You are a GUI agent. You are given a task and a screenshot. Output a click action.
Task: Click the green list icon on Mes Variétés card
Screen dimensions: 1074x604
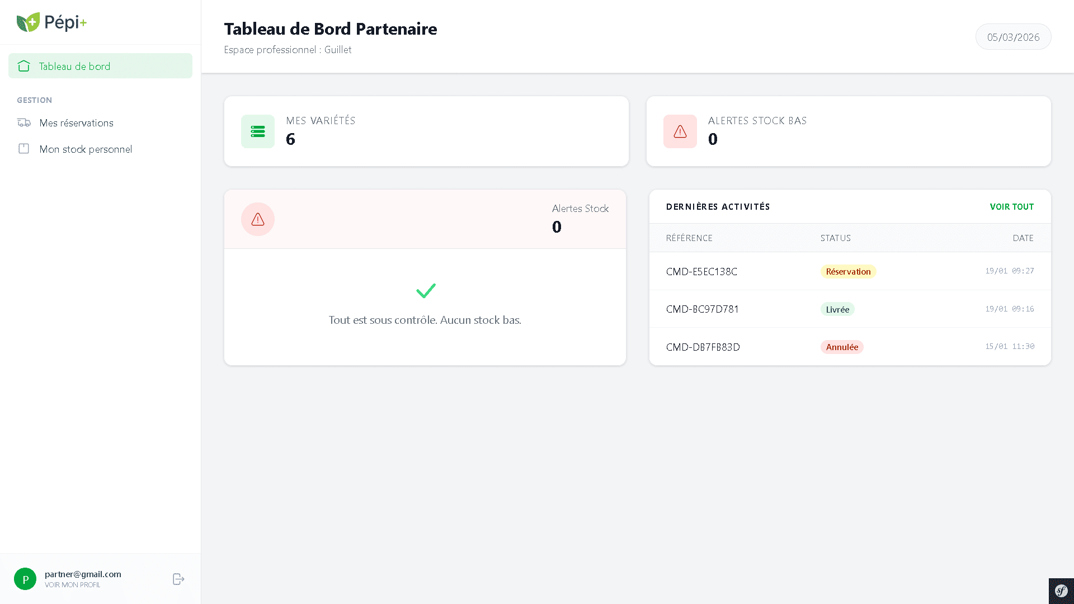258,131
